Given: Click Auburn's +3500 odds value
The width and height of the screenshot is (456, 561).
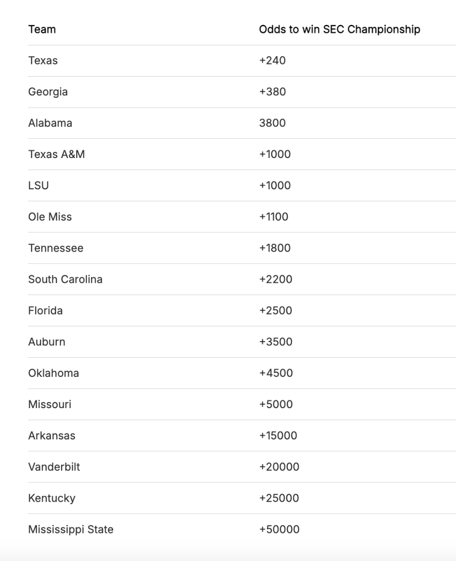Looking at the screenshot, I should point(275,342).
